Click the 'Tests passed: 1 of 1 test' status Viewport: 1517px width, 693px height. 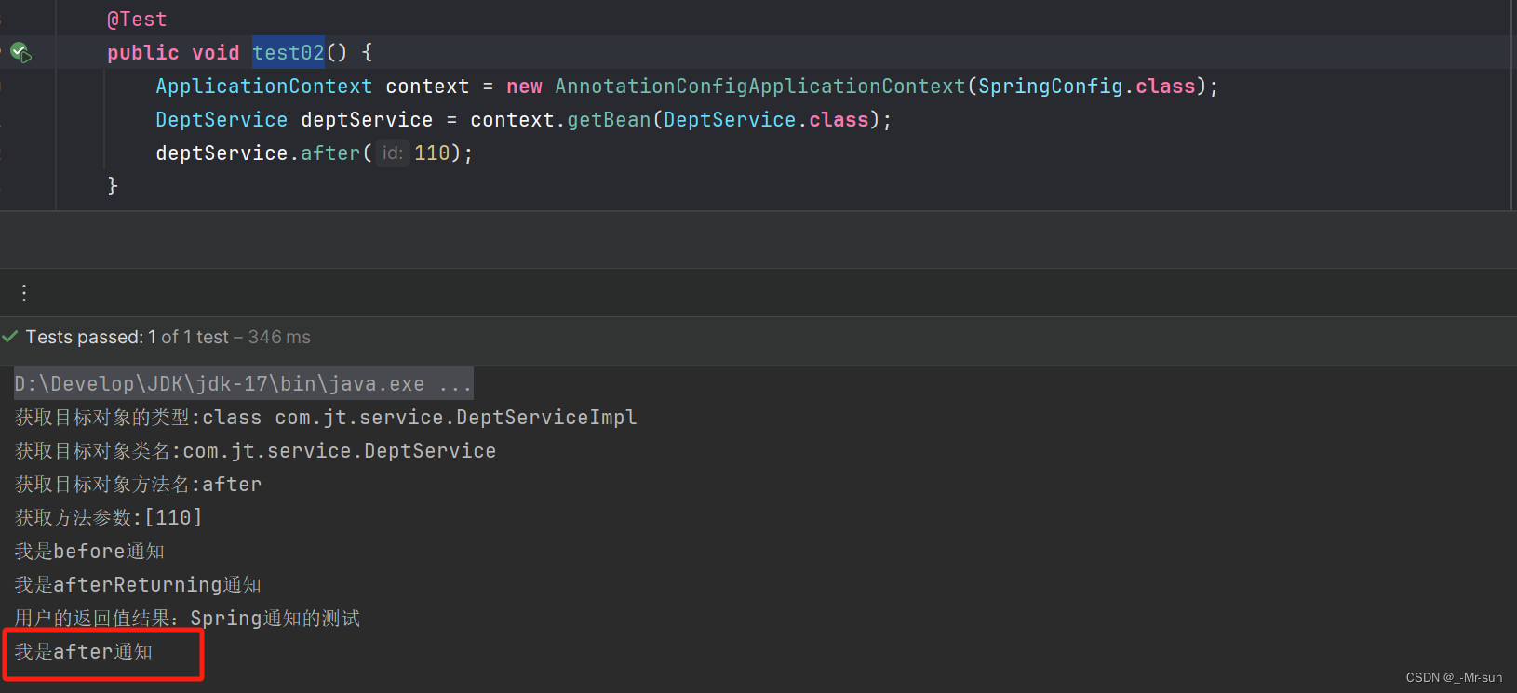128,337
